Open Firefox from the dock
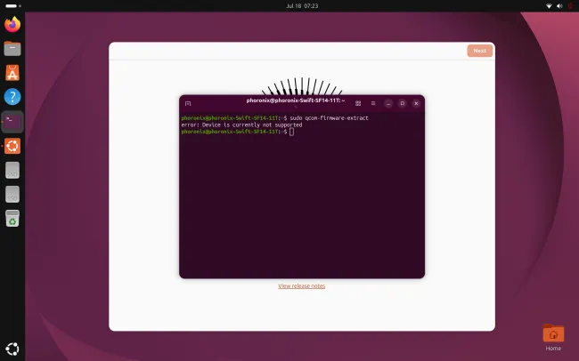Viewport: 579px width, 361px height. point(12,24)
